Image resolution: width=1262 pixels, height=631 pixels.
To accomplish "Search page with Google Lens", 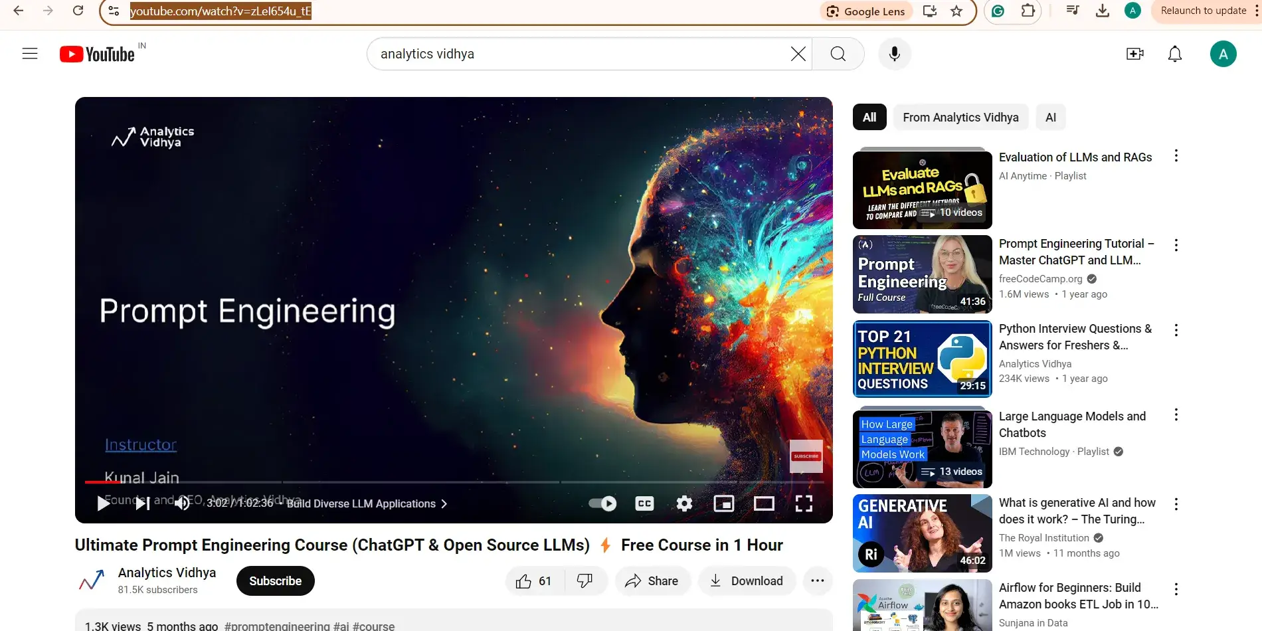I will point(866,11).
